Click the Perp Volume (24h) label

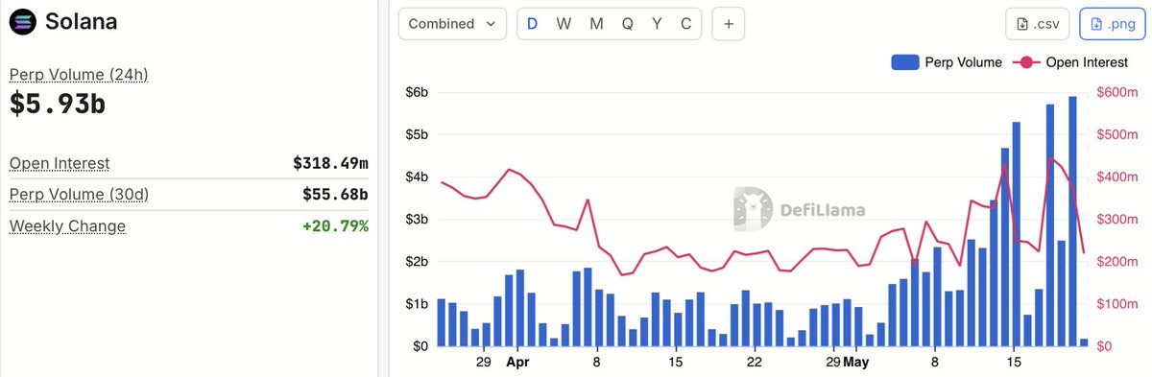tap(79, 75)
